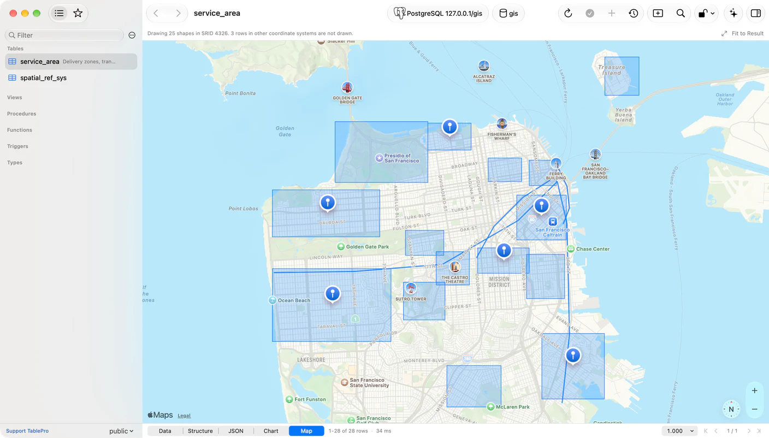The image size is (769, 438).
Task: Toggle the sidebar list view icon
Action: (x=59, y=13)
